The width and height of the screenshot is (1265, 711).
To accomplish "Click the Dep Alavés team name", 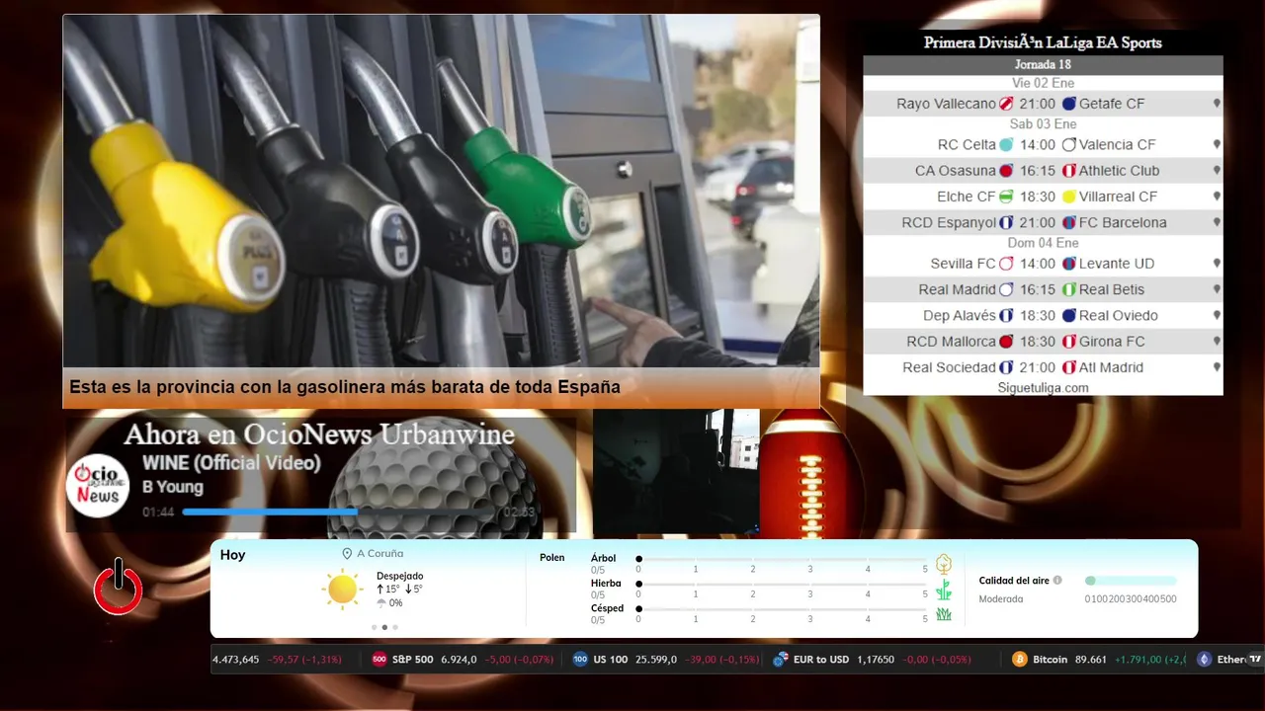I will (960, 315).
